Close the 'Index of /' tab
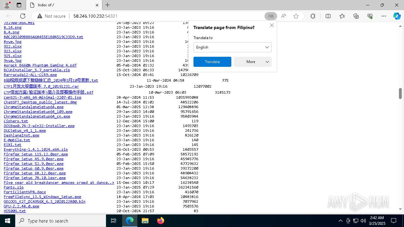The width and height of the screenshot is (404, 227). [97, 5]
